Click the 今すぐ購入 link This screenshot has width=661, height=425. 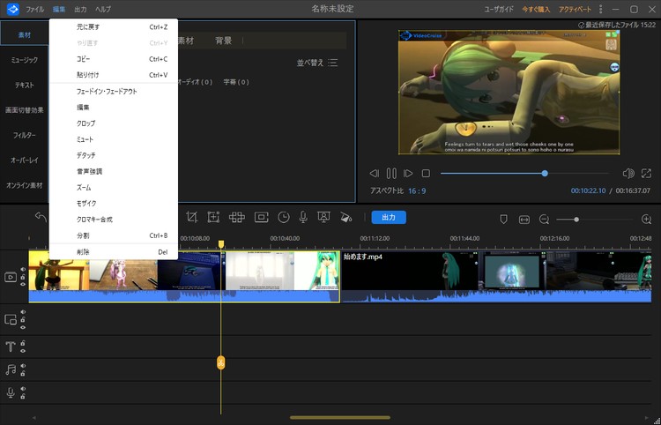(536, 9)
